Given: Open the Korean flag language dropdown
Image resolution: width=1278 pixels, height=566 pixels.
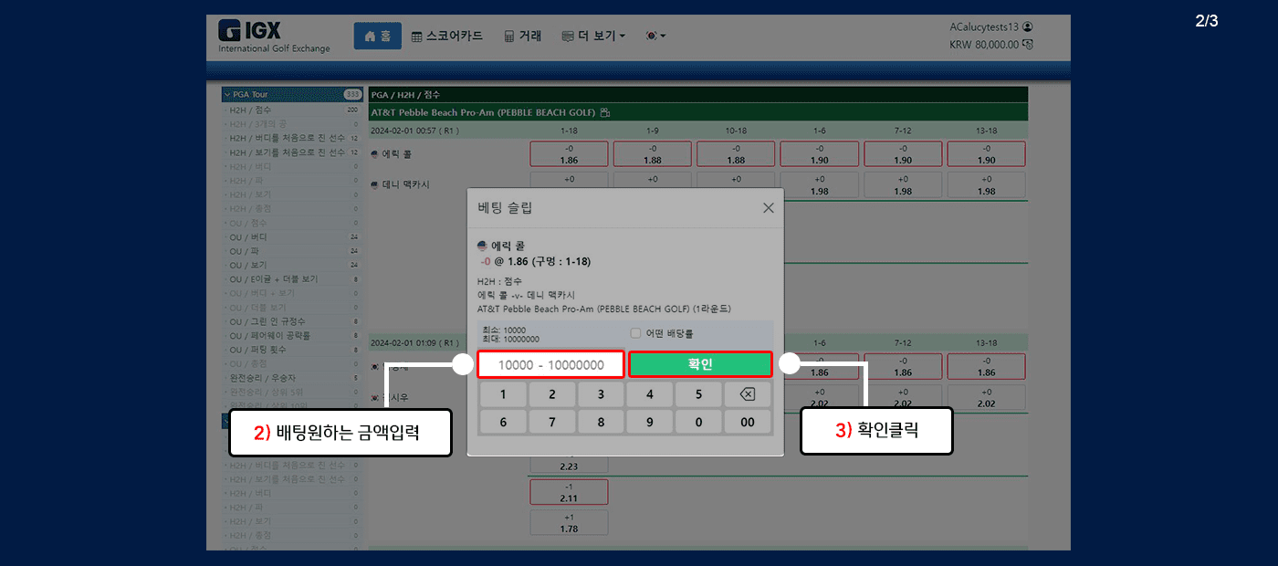Looking at the screenshot, I should pos(655,37).
